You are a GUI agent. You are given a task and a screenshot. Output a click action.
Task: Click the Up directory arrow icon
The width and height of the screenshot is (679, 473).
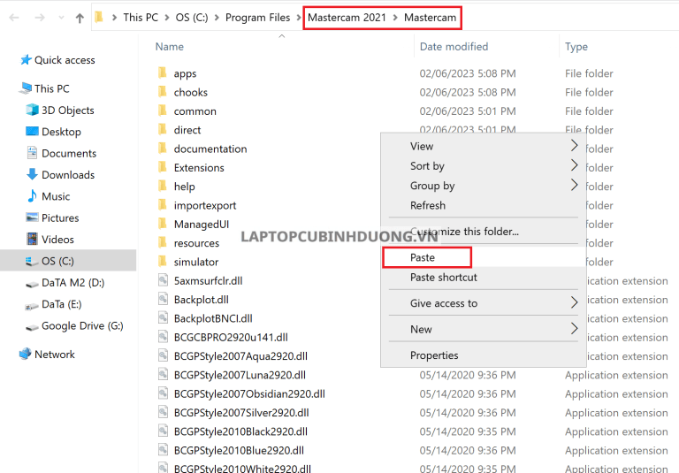point(80,18)
